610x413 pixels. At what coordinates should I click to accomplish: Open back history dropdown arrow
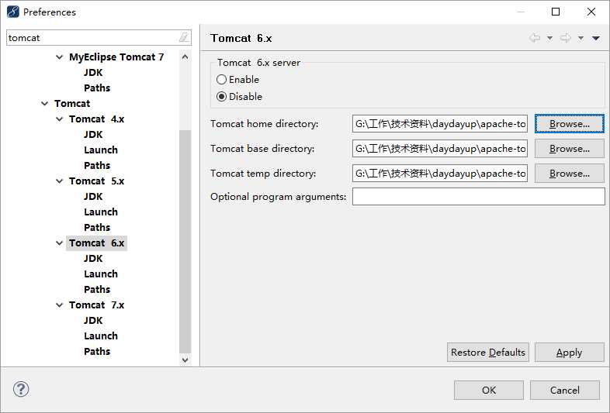point(549,38)
